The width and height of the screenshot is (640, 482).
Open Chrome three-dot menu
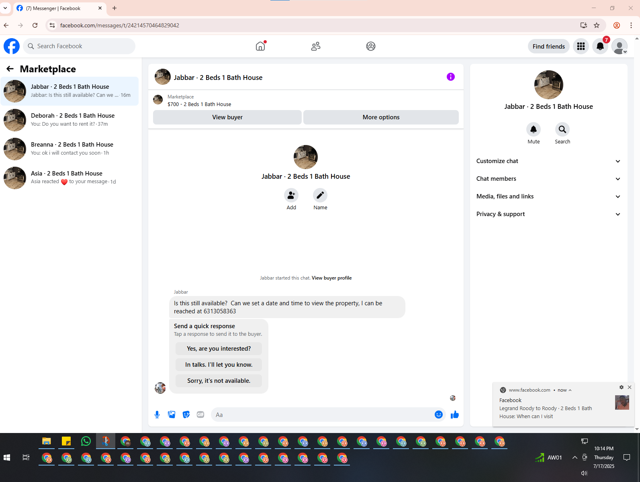click(631, 25)
